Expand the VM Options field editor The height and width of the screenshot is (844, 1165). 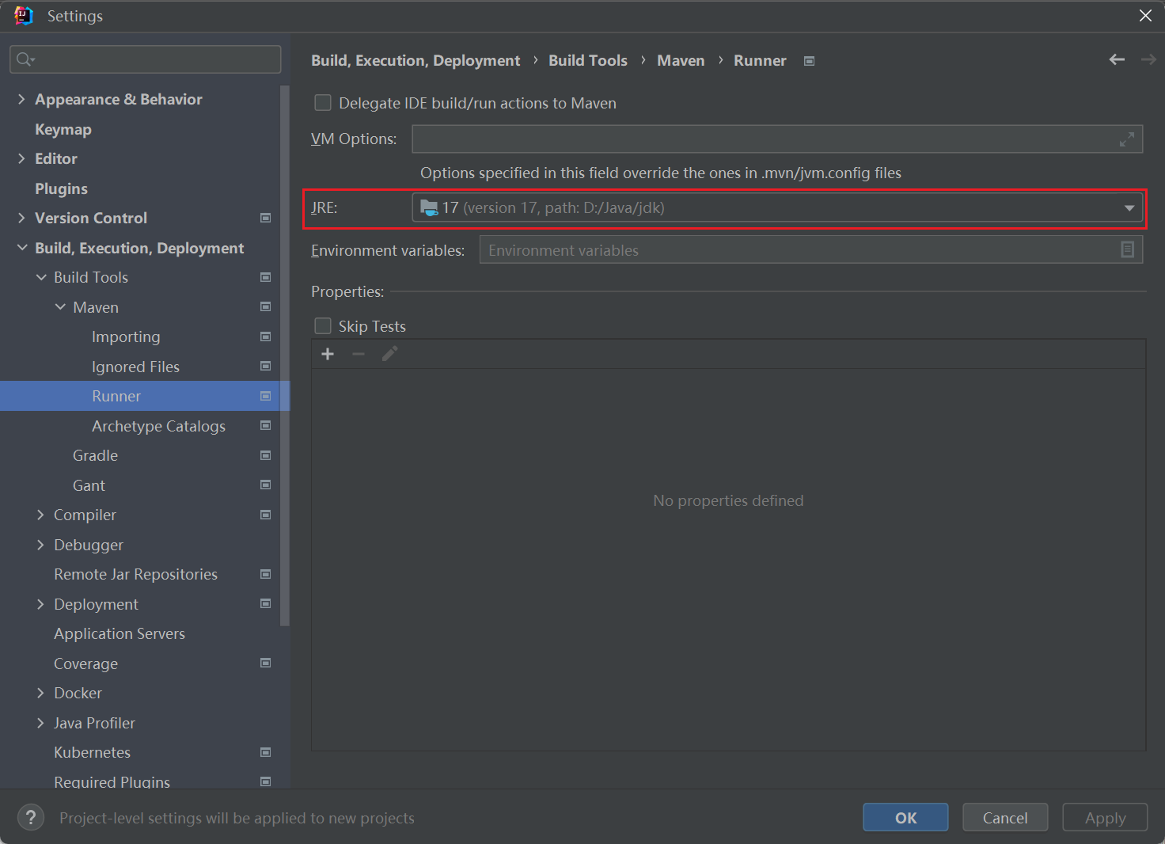tap(1127, 139)
